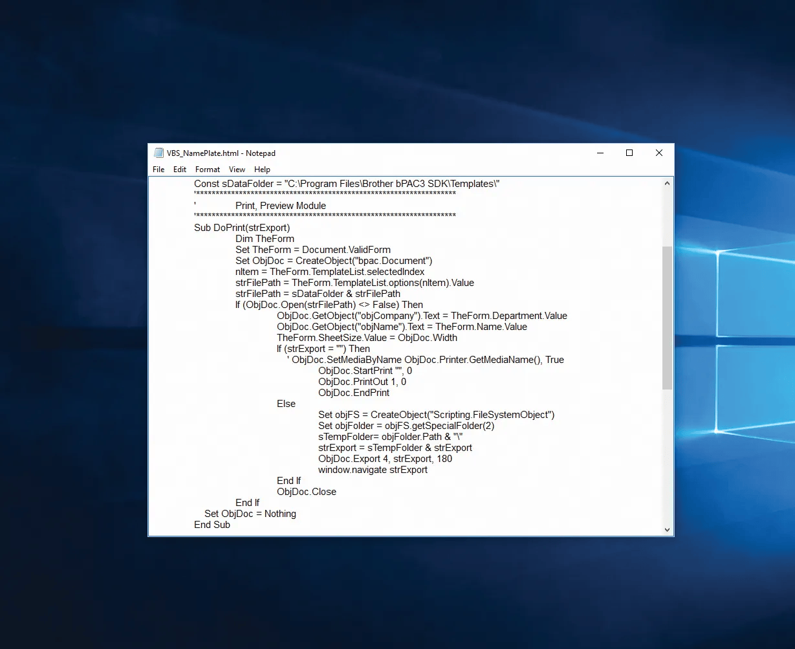Click the ObjDoc.Close line
The image size is (795, 649).
[x=307, y=492]
